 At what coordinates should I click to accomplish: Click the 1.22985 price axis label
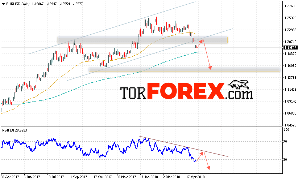290,30
